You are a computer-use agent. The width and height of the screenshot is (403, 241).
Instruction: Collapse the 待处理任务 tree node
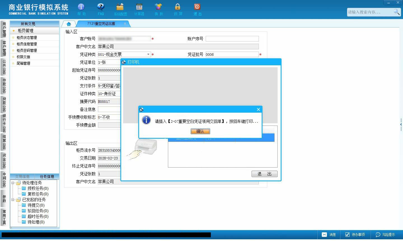pos(13,183)
